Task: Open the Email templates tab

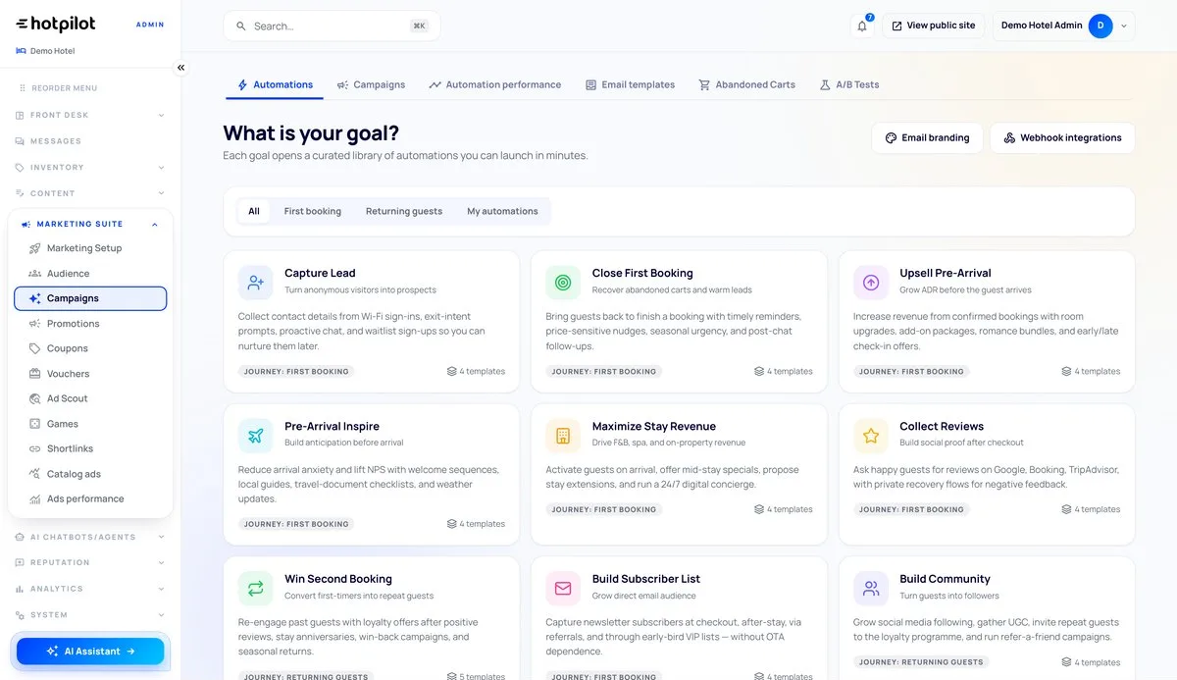Action: coord(630,84)
